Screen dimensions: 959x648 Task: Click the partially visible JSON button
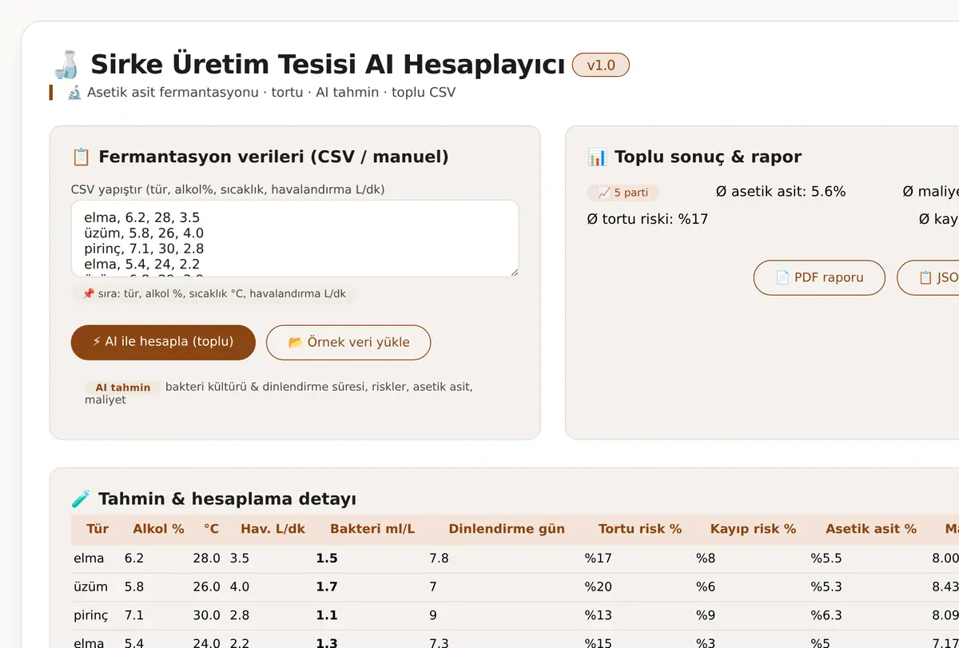(x=928, y=278)
